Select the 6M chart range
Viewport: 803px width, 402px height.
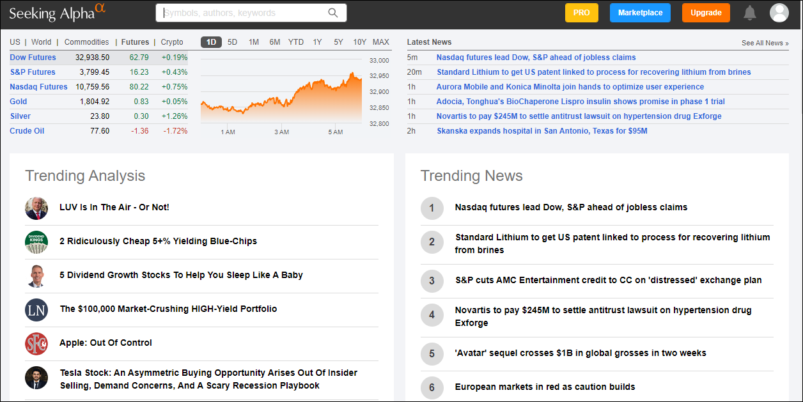click(x=275, y=42)
